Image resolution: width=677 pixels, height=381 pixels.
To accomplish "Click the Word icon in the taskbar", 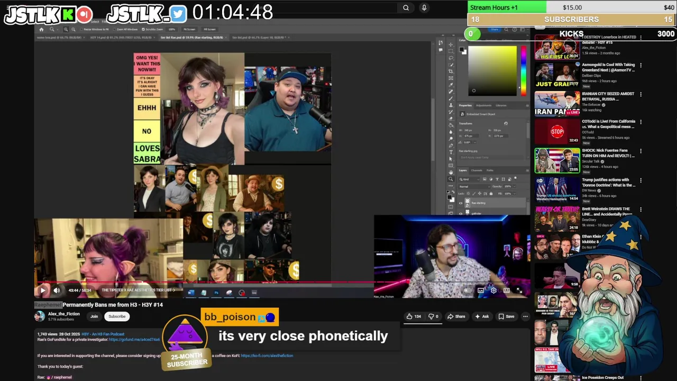I will [191, 293].
